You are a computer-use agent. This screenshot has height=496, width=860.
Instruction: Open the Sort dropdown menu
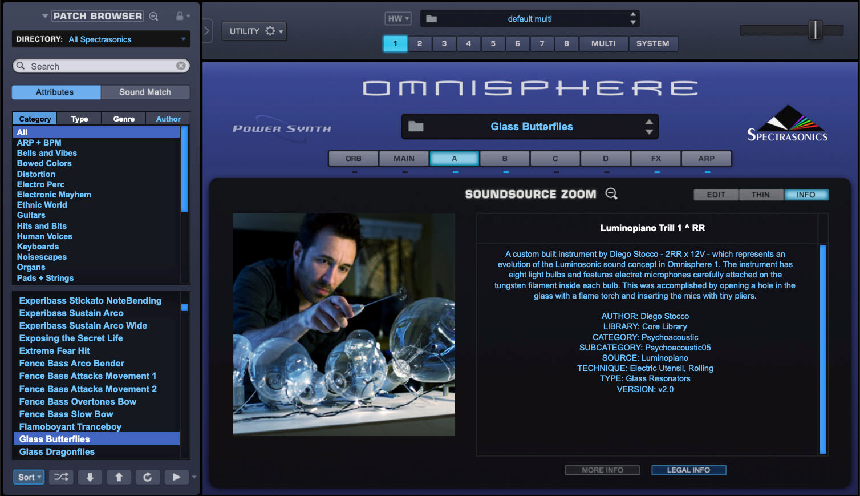point(29,477)
